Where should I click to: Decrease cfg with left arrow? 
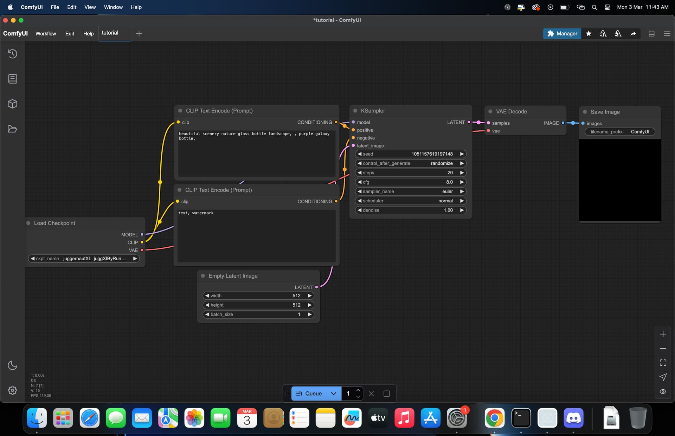[359, 182]
